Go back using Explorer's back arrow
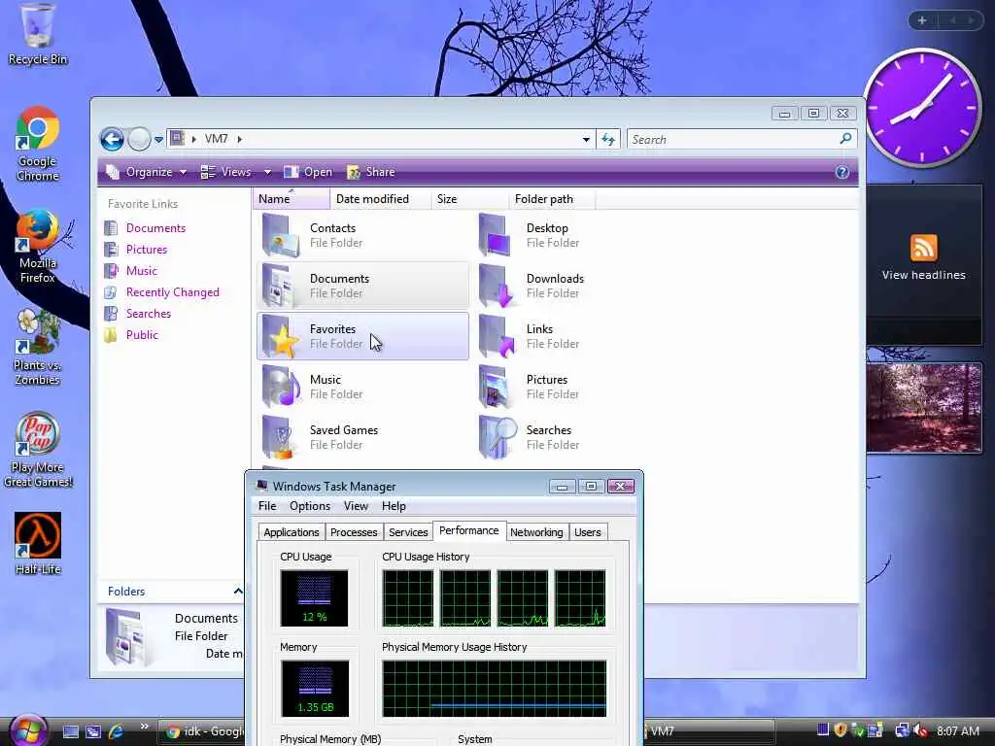Image resolution: width=995 pixels, height=746 pixels. 112,139
